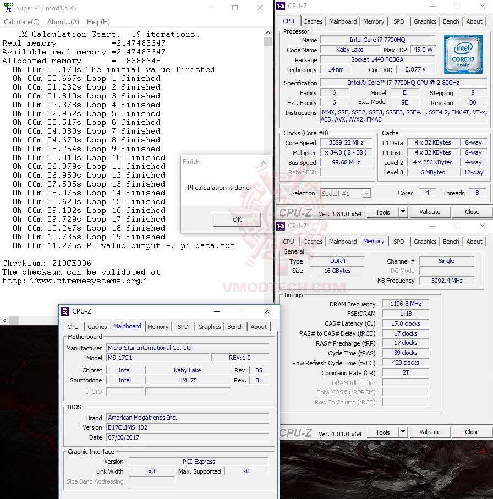This screenshot has width=493, height=499.
Task: Switch to the Bench tab
Action: (x=451, y=21)
